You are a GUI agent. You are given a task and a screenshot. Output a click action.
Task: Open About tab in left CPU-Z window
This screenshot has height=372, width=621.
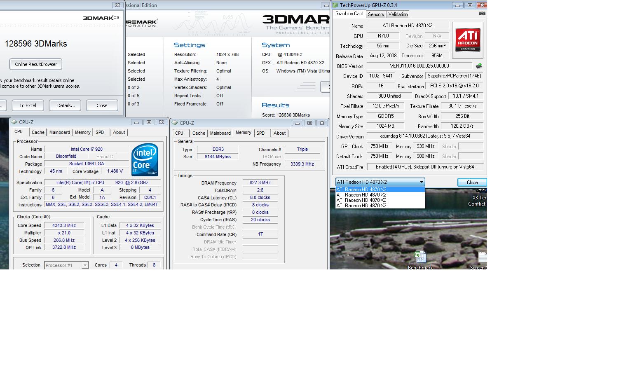point(119,132)
